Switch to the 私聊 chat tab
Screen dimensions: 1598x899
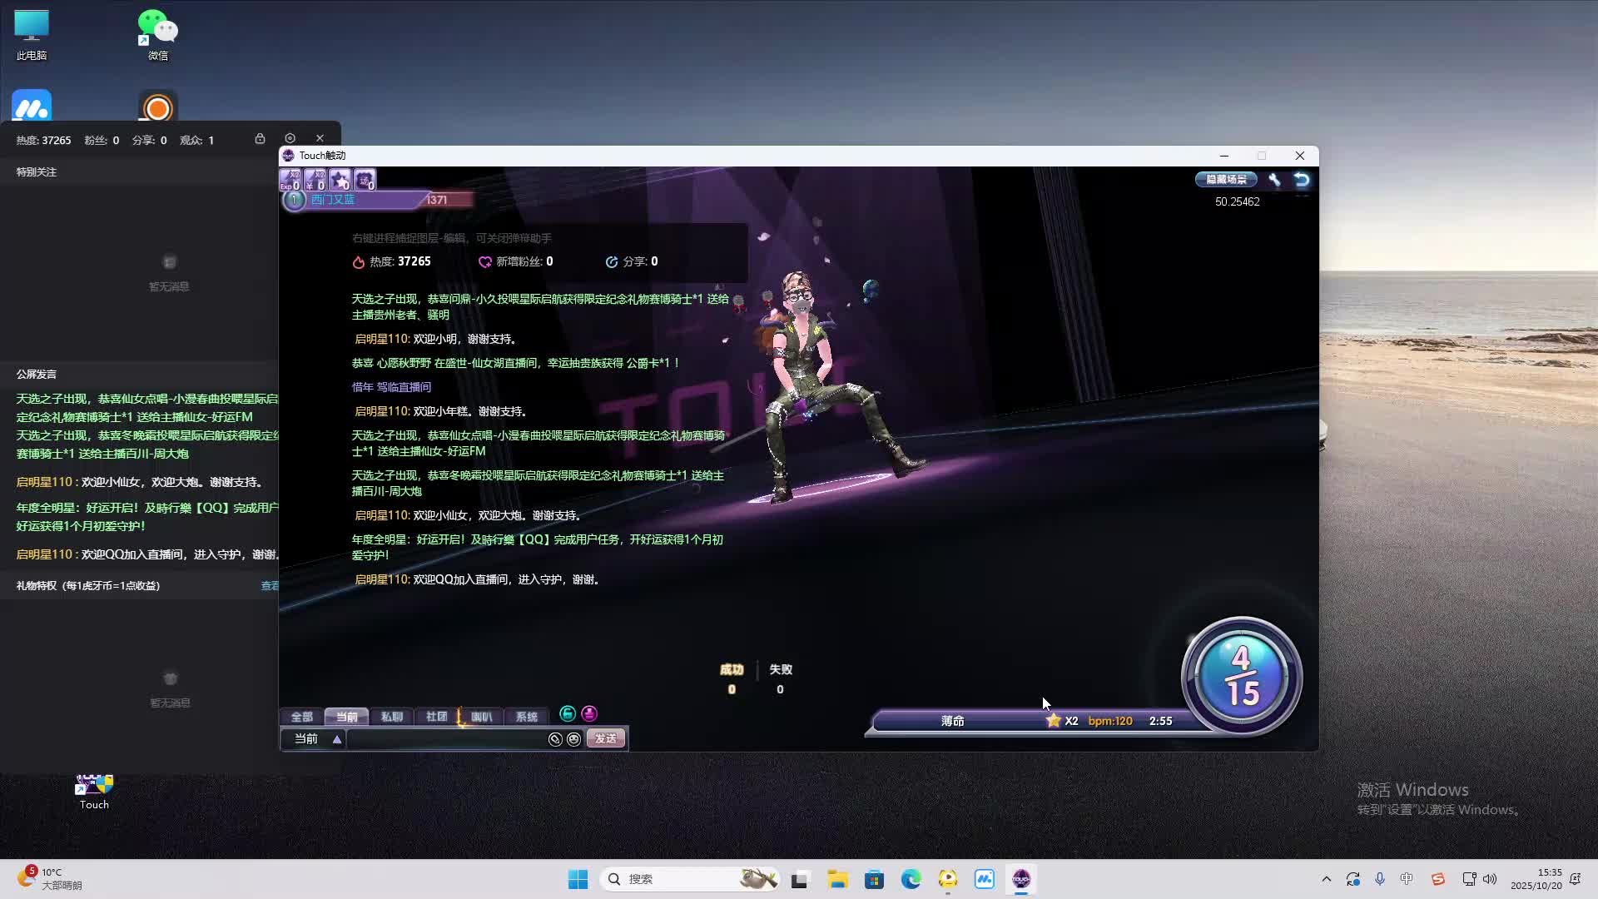pos(391,717)
